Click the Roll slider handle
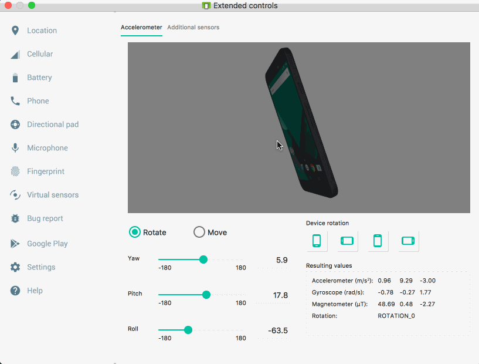The width and height of the screenshot is (479, 364). click(x=188, y=330)
